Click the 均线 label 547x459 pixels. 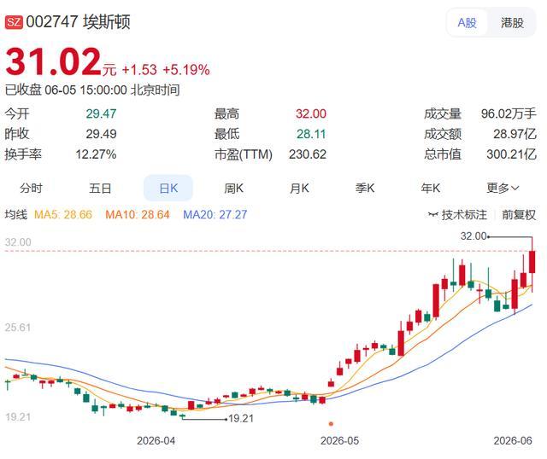point(15,214)
